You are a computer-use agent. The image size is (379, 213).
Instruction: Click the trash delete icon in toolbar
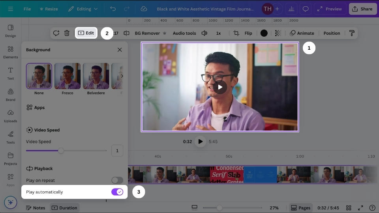point(67,33)
